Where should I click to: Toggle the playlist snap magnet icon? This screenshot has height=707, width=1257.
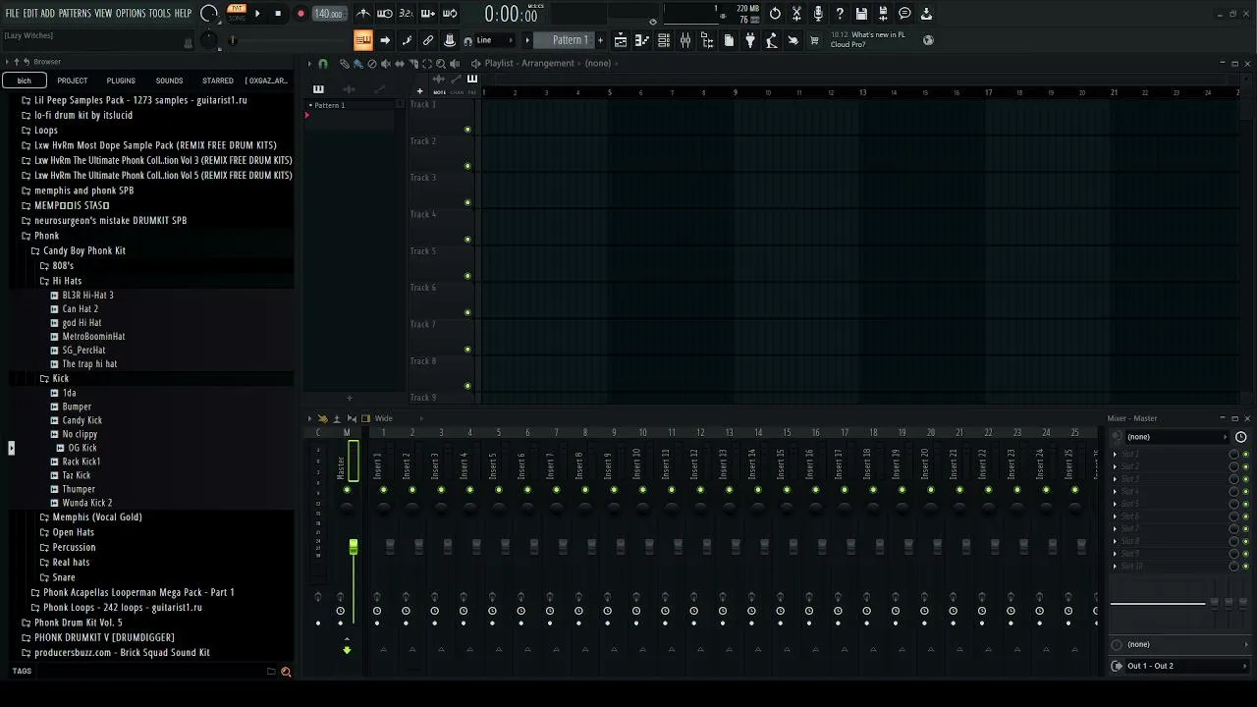pos(322,63)
